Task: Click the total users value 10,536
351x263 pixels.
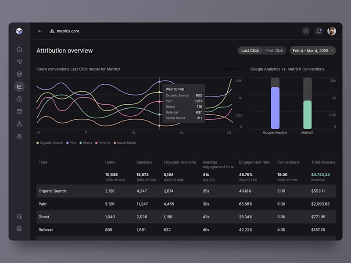Action: (x=111, y=174)
